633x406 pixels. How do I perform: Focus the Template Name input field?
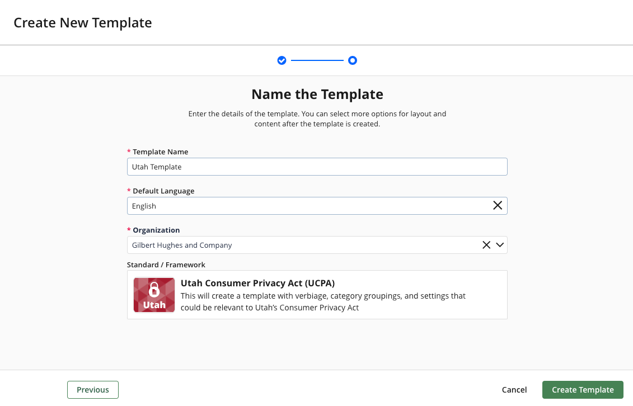(x=317, y=167)
